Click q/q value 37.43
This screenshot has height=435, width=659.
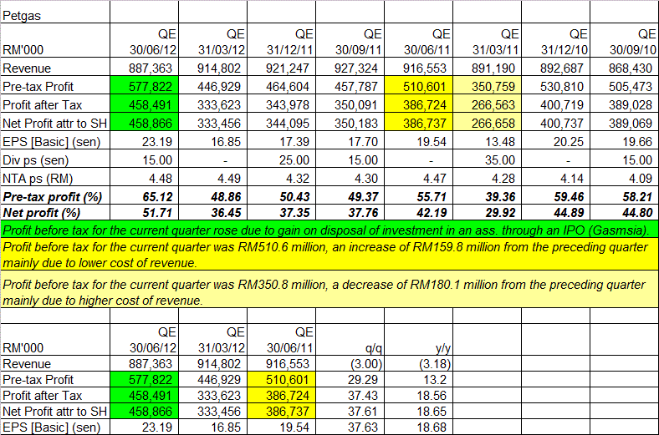pos(350,396)
